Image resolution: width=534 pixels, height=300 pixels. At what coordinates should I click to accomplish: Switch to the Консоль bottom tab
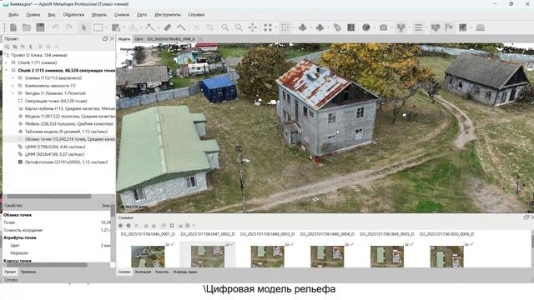click(x=162, y=272)
